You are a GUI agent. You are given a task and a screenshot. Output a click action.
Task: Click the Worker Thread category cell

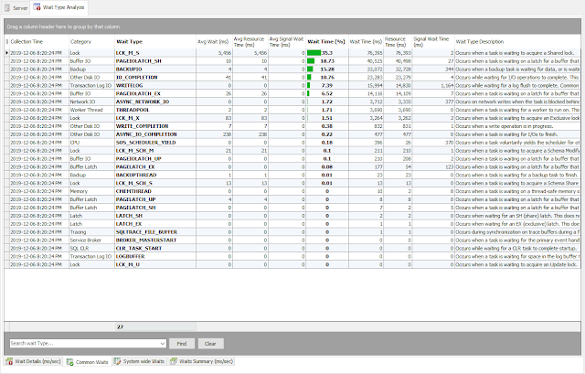tap(91, 110)
